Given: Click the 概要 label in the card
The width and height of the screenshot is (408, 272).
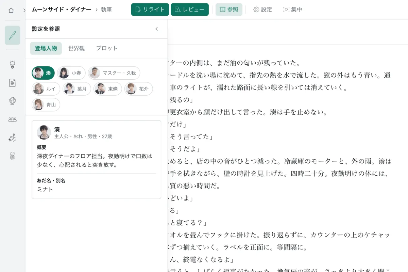Looking at the screenshot, I should coord(41,147).
